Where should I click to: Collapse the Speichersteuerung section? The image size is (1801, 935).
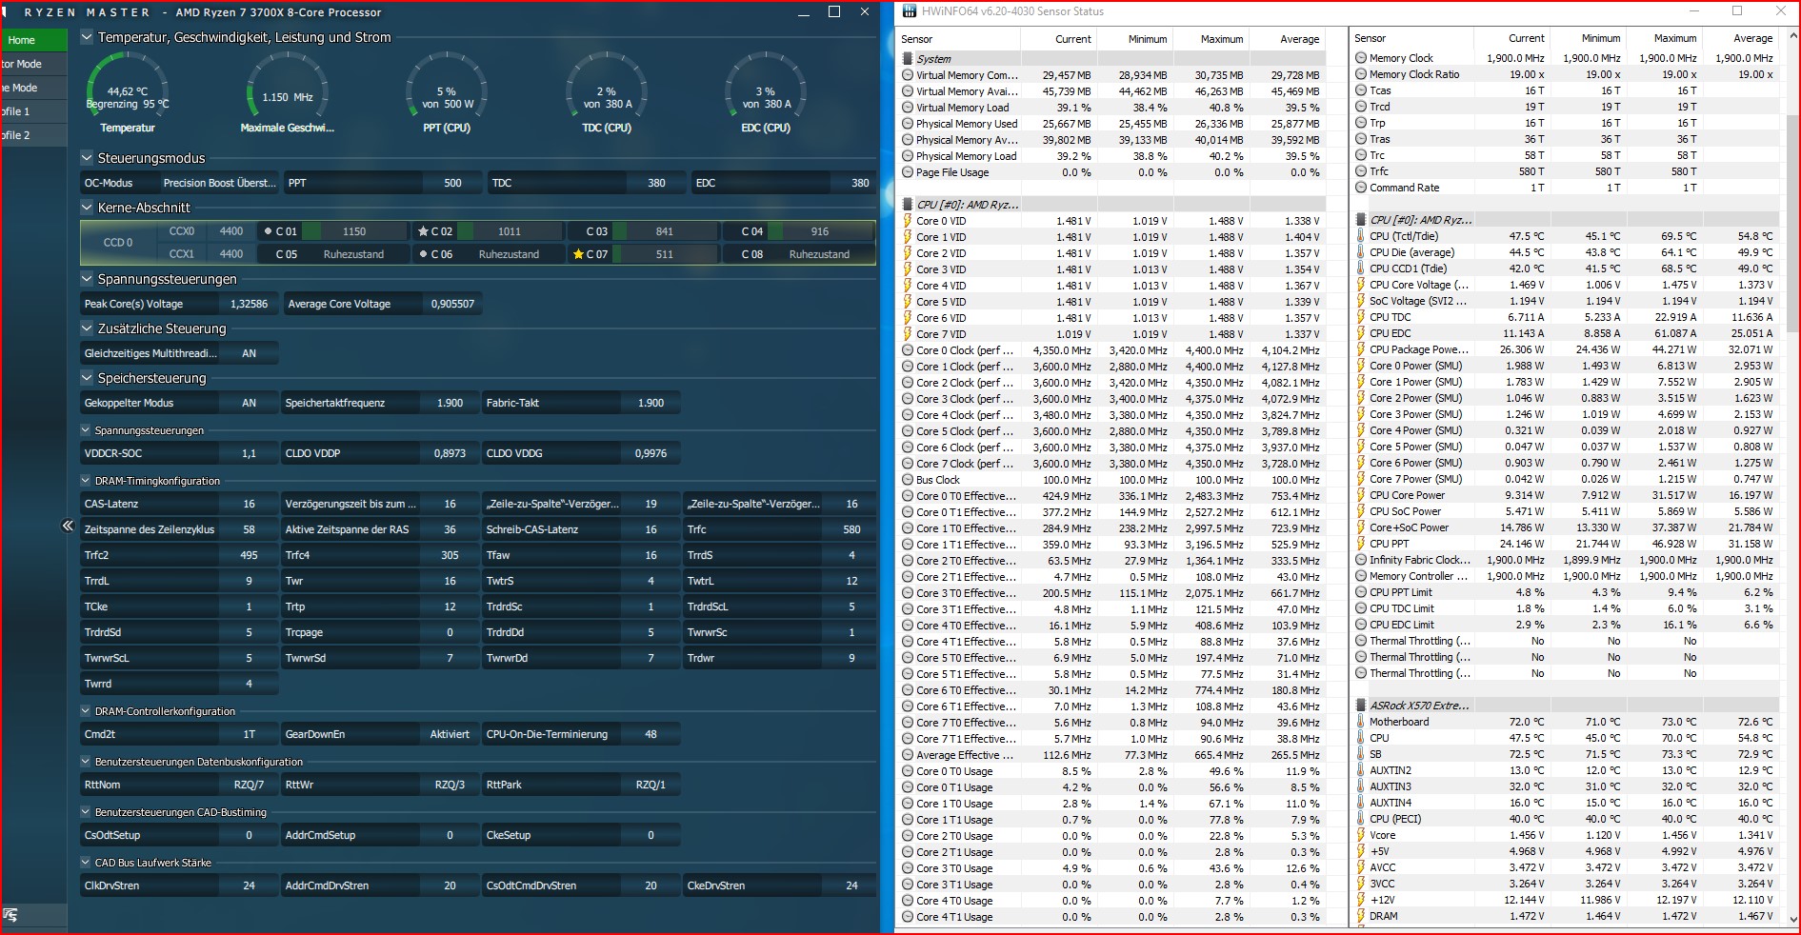click(87, 378)
